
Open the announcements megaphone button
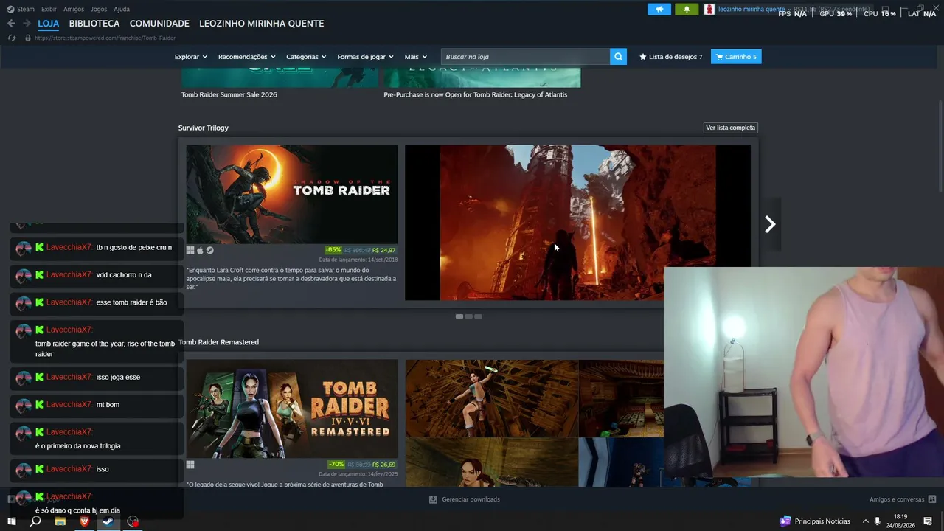[x=659, y=10]
